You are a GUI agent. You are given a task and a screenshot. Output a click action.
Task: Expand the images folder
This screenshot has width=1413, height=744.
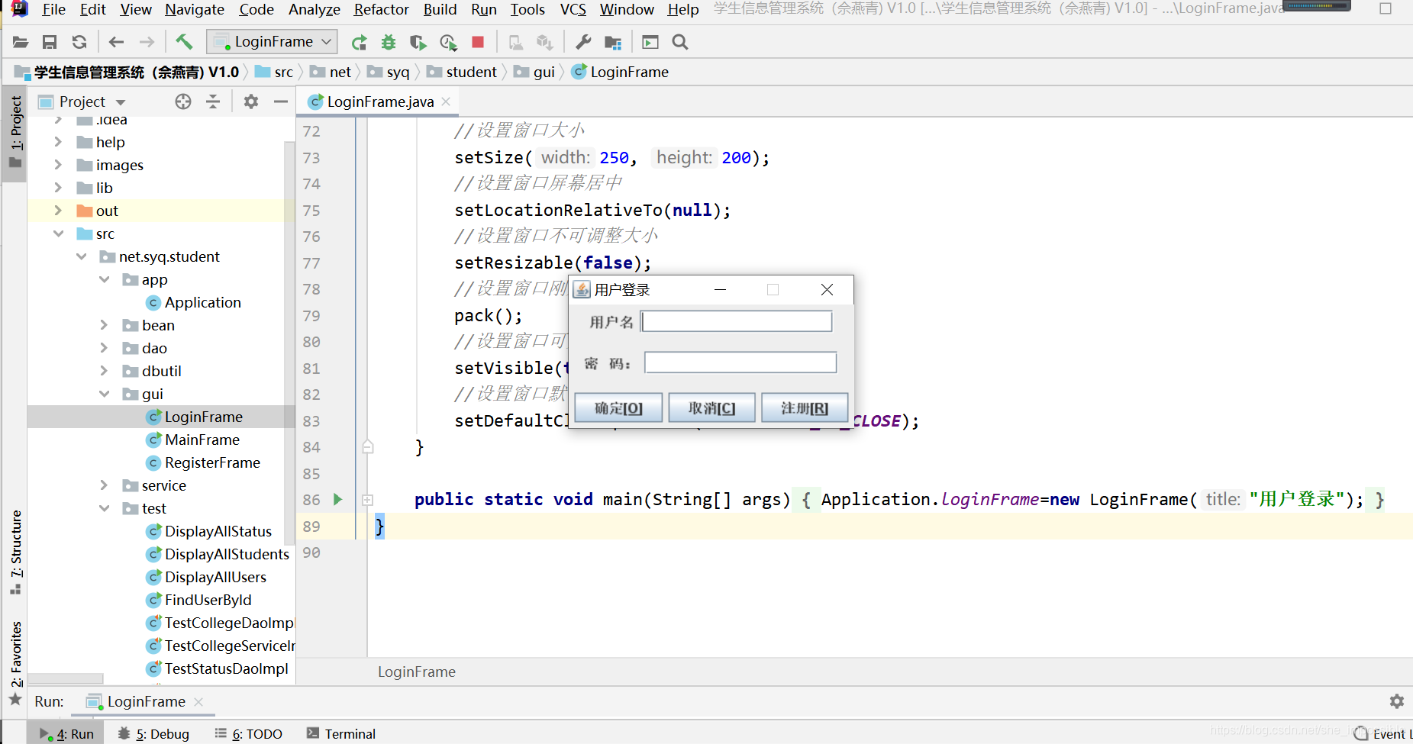tap(58, 164)
